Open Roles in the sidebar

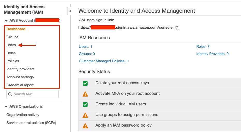tap(11, 53)
